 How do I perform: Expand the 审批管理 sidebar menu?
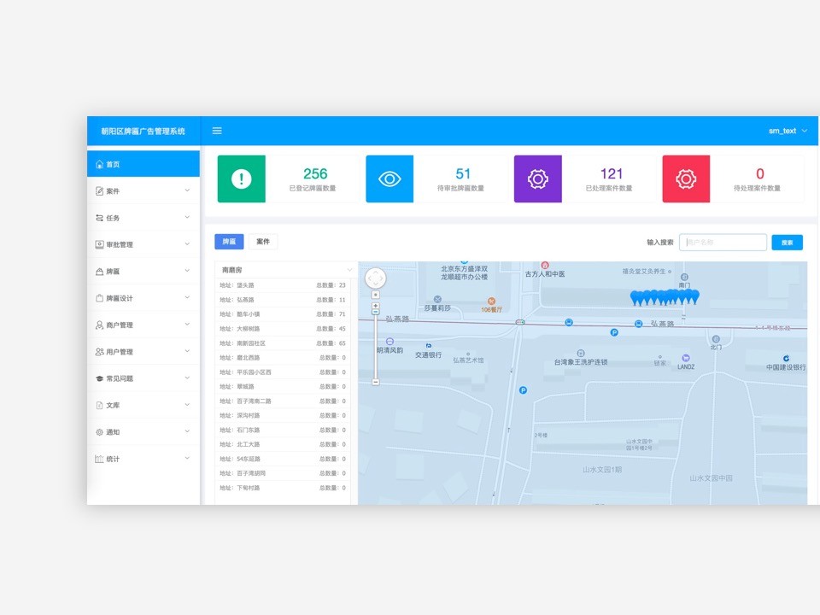[143, 244]
